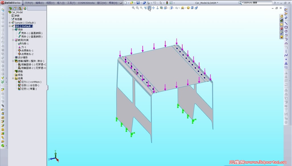Collapse the 壳体 folder node
This screenshot has width=292, height=166.
click(x=13, y=30)
